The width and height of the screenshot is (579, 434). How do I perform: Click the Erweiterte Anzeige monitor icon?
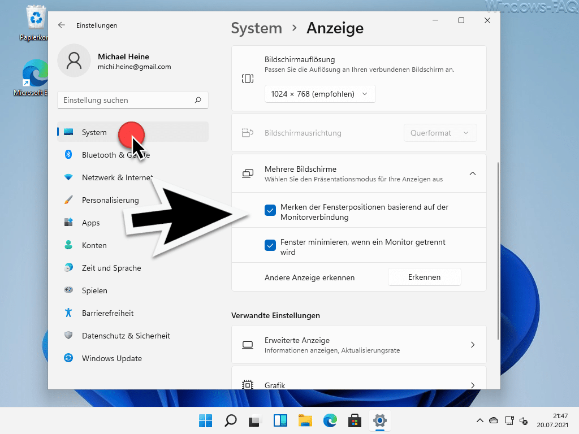(248, 345)
